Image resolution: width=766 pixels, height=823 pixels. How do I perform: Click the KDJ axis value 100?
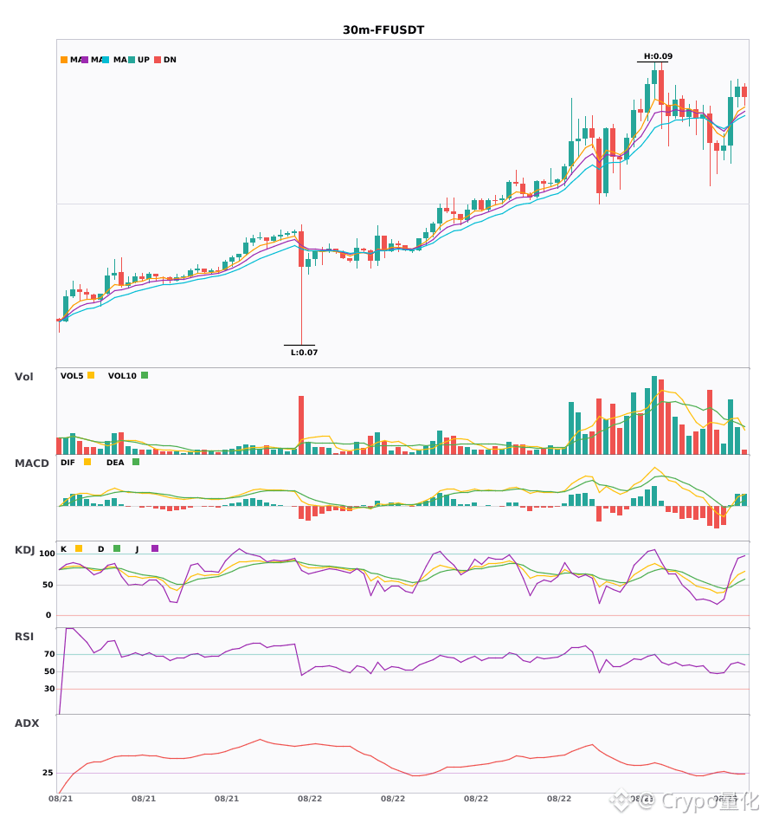tap(47, 554)
